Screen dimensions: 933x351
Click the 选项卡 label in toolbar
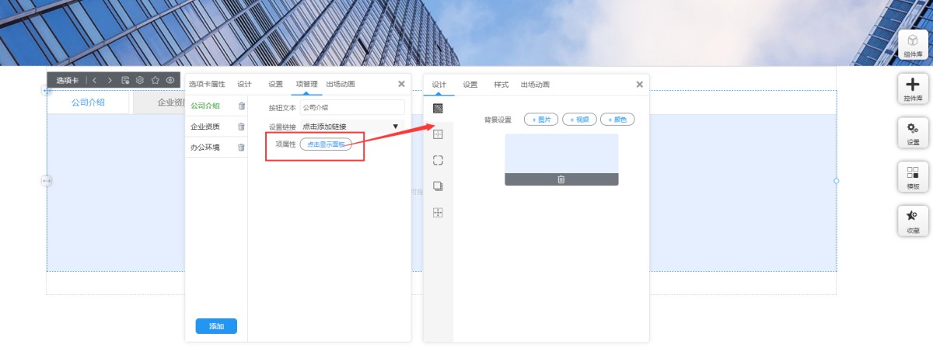(x=68, y=80)
